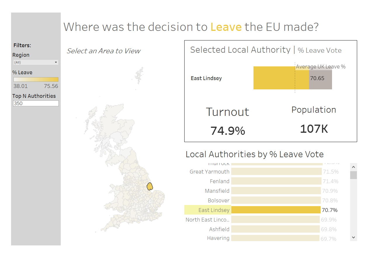The height and width of the screenshot is (253, 370).
Task: Click the Population 107K value
Action: 314,129
